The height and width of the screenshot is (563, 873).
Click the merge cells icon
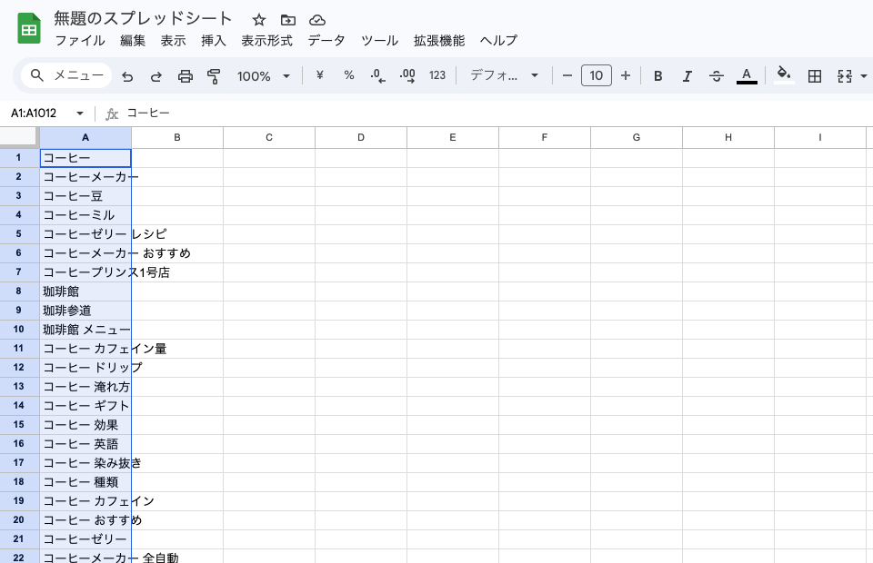click(845, 76)
